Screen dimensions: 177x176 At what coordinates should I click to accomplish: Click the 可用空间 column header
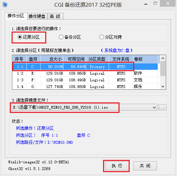pyautogui.click(x=75, y=59)
